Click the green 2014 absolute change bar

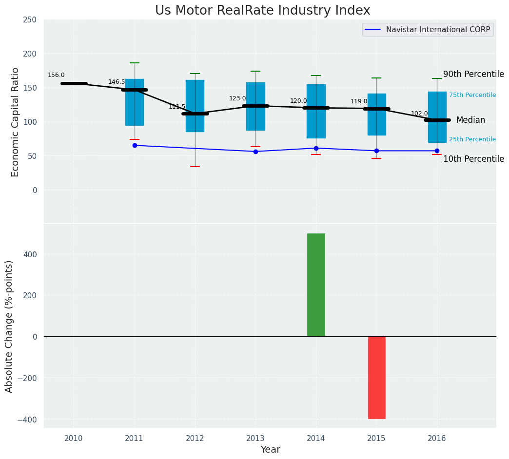click(316, 285)
